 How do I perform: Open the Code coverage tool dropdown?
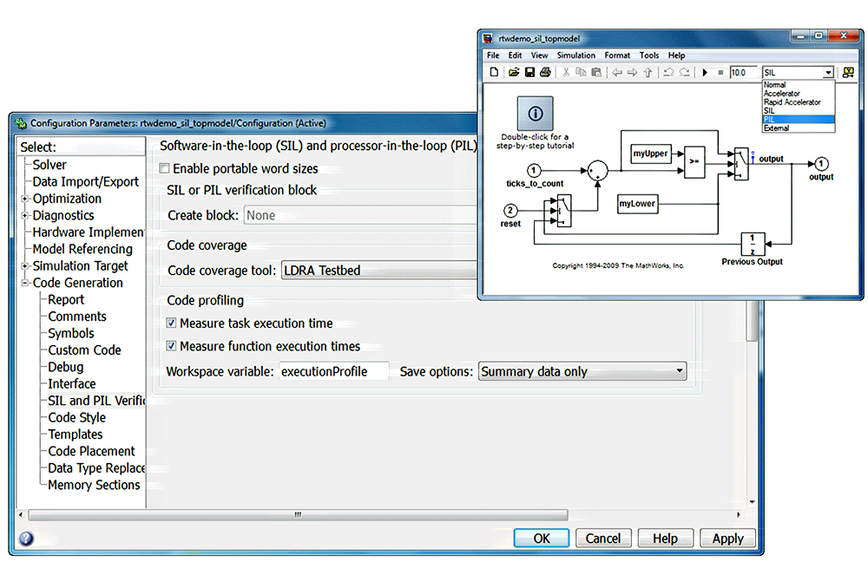[x=379, y=270]
